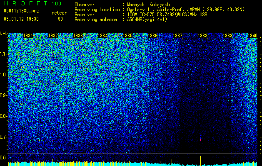Click the 'Receiving antenna' label

96,20
